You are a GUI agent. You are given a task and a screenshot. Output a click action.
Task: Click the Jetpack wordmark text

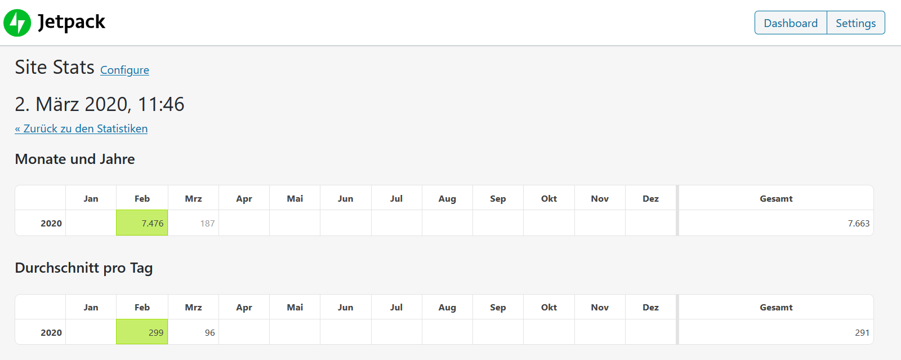click(x=72, y=22)
